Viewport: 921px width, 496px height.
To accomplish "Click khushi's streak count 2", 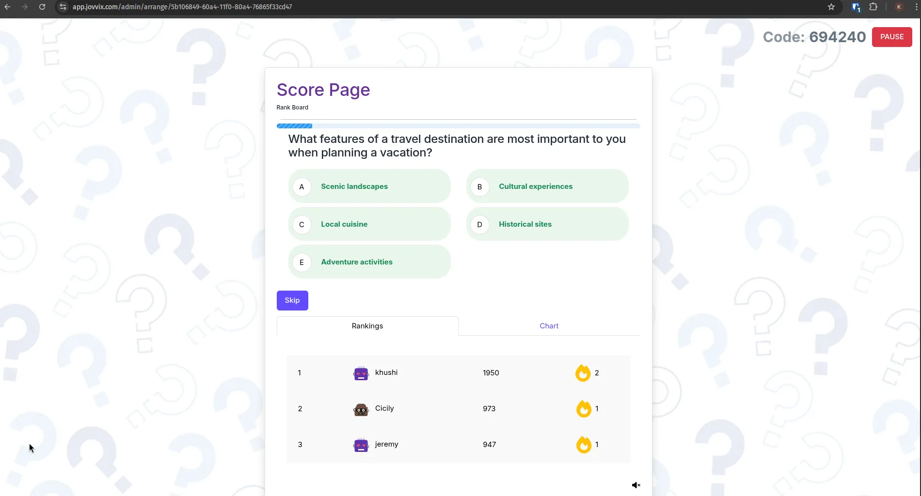I will click(x=597, y=373).
